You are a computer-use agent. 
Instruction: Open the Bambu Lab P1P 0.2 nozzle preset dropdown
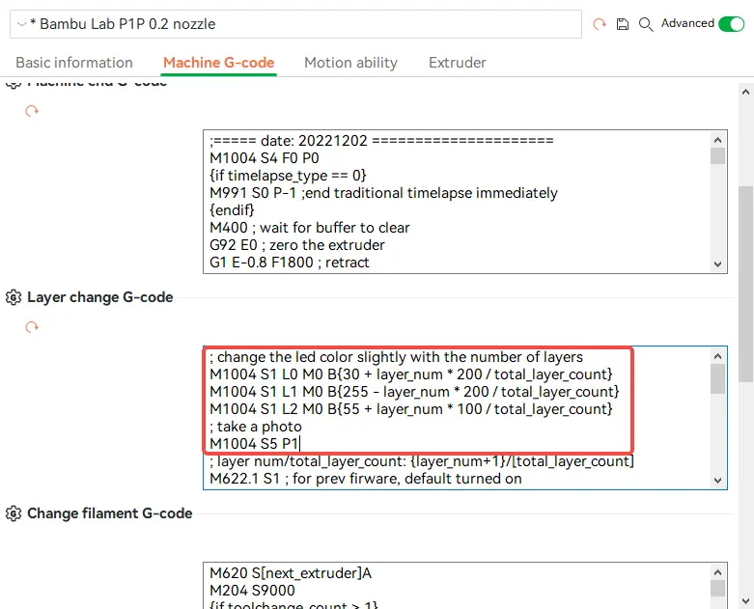pos(295,24)
